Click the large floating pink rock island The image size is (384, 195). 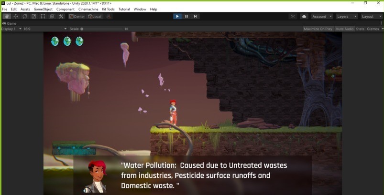73,81
